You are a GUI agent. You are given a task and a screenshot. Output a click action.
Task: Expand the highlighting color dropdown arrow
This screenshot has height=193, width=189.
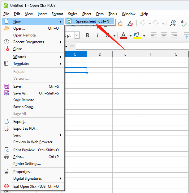pyautogui.click(x=144, y=36)
